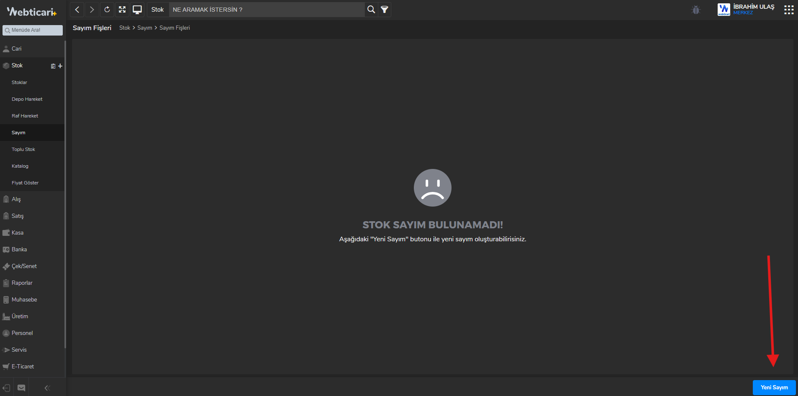Toggle fullscreen with the expand arrows icon
Viewport: 798px width, 396px height.
click(122, 10)
